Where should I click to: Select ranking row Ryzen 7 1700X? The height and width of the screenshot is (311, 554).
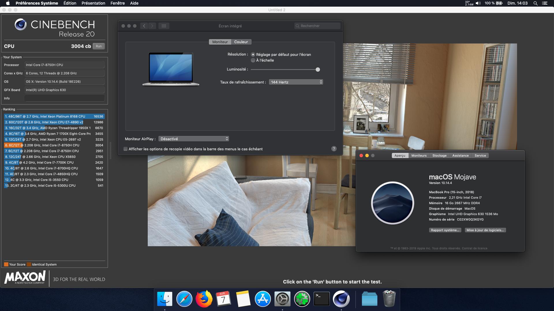point(54,134)
